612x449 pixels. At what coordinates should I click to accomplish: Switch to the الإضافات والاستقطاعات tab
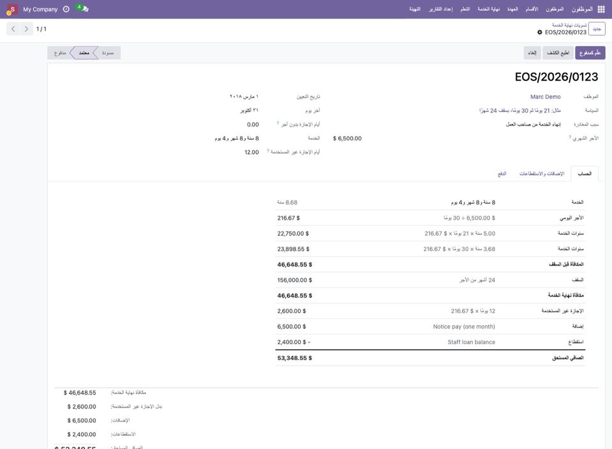pos(542,174)
